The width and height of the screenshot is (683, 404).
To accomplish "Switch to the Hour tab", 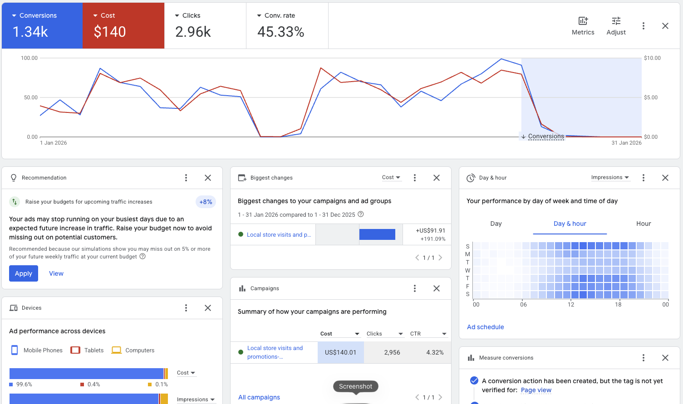I will pos(643,224).
